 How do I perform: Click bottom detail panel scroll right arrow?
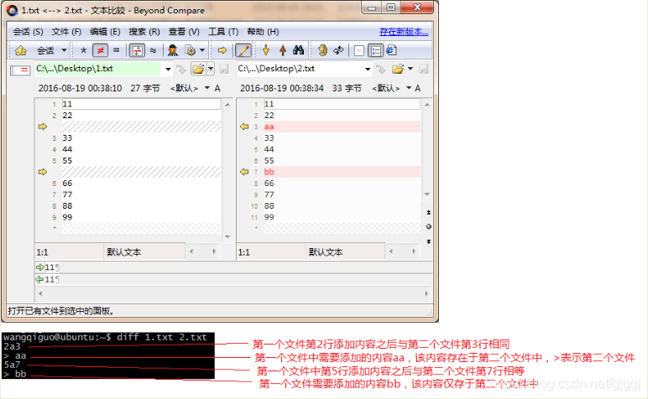click(x=426, y=293)
